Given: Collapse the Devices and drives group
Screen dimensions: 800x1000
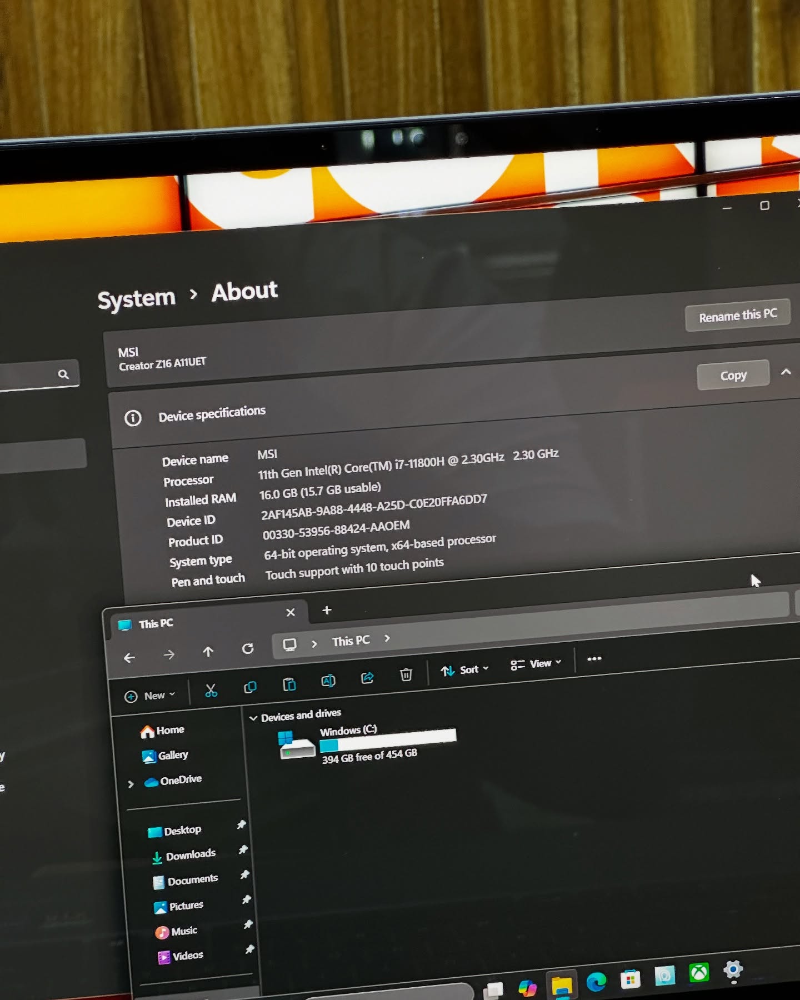Looking at the screenshot, I should pos(253,718).
